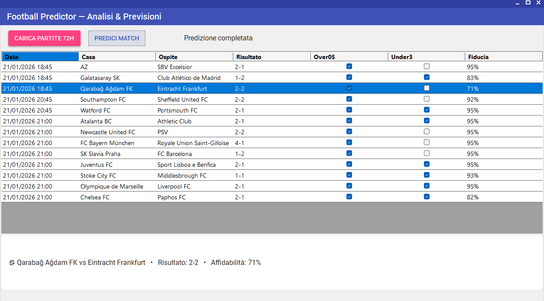Select the FC Bayern München cell
544x301 pixels.
click(117, 143)
